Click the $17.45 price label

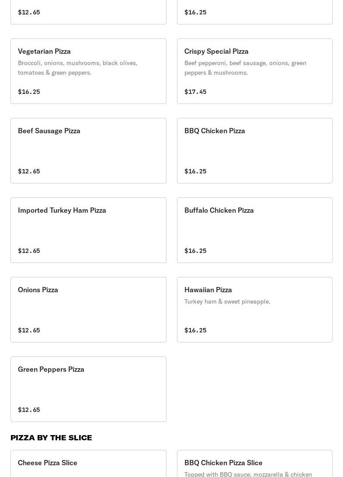coord(195,92)
